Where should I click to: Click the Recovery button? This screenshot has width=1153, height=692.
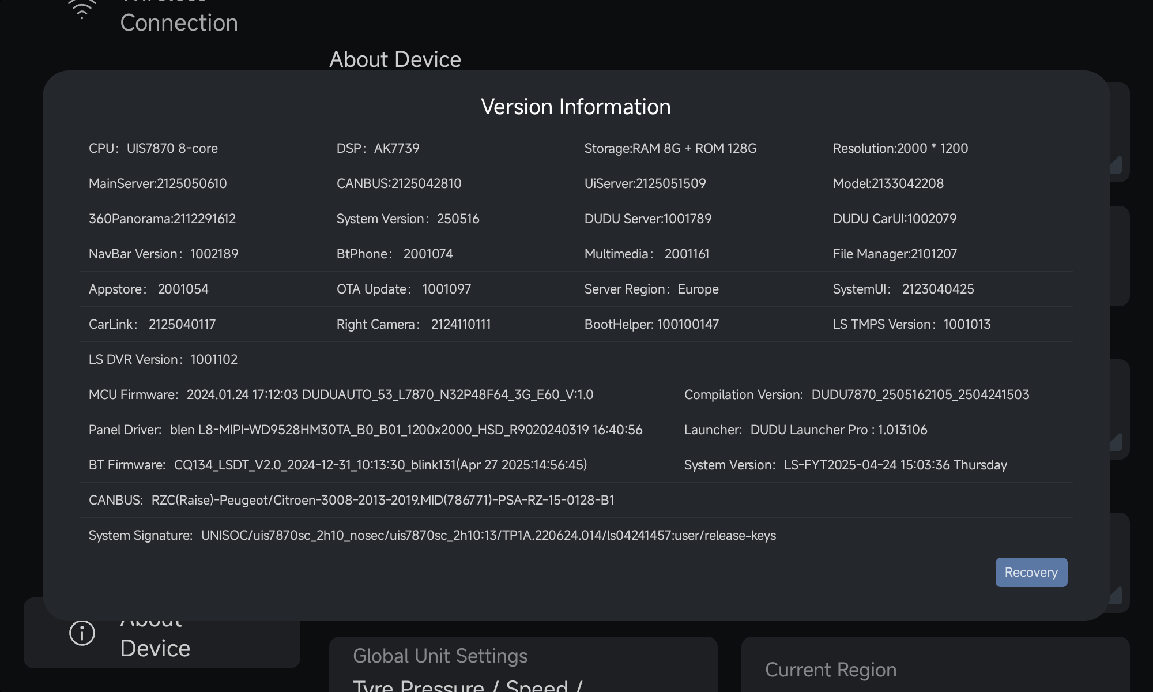click(x=1031, y=572)
